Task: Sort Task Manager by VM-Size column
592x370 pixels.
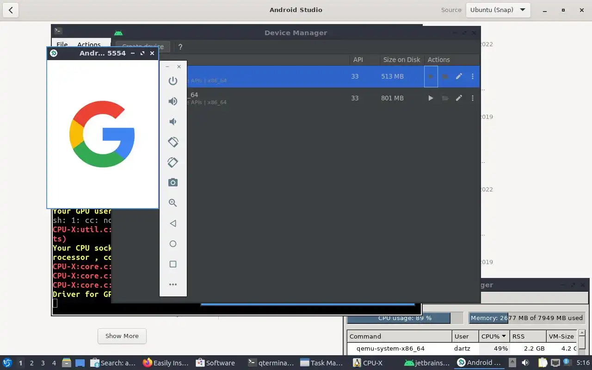Action: tap(561, 336)
